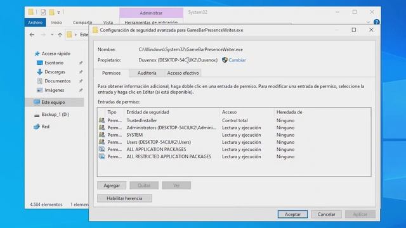
Task: Open the Vista ribbon tab in Explorer
Action: coord(108,23)
